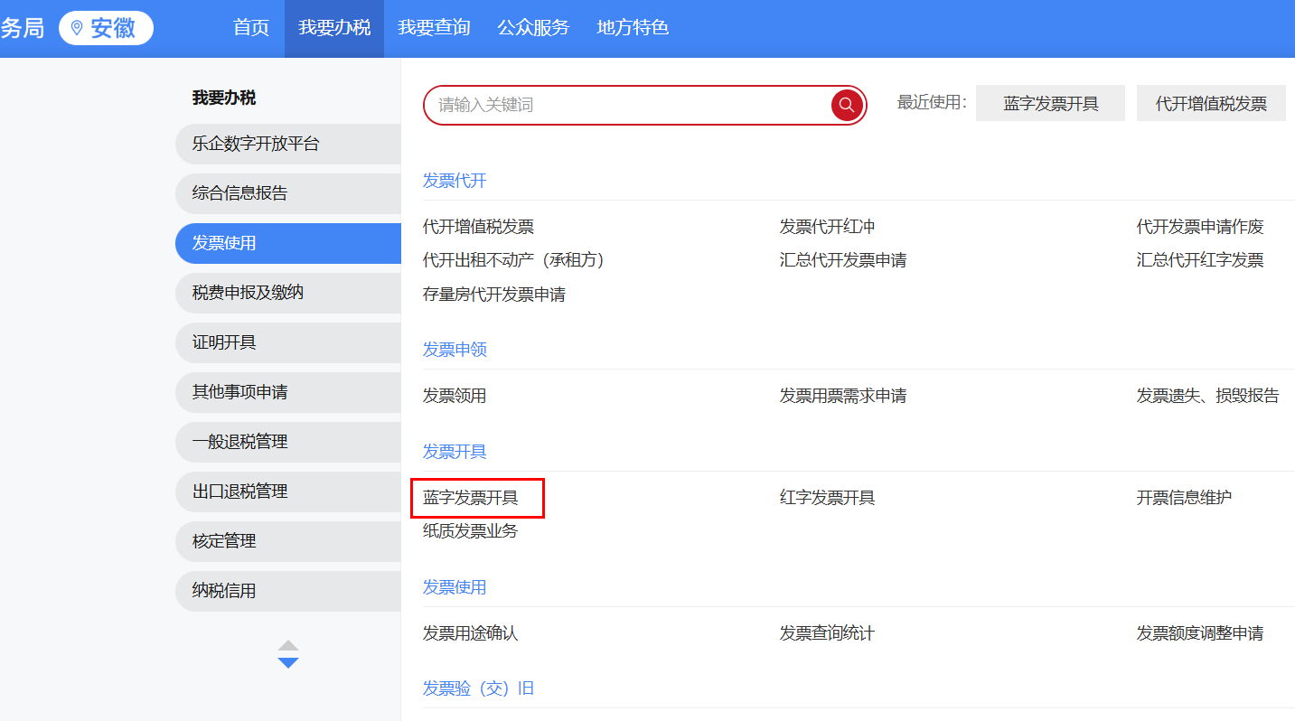Open the 发票额度调整申请 link

click(1200, 633)
